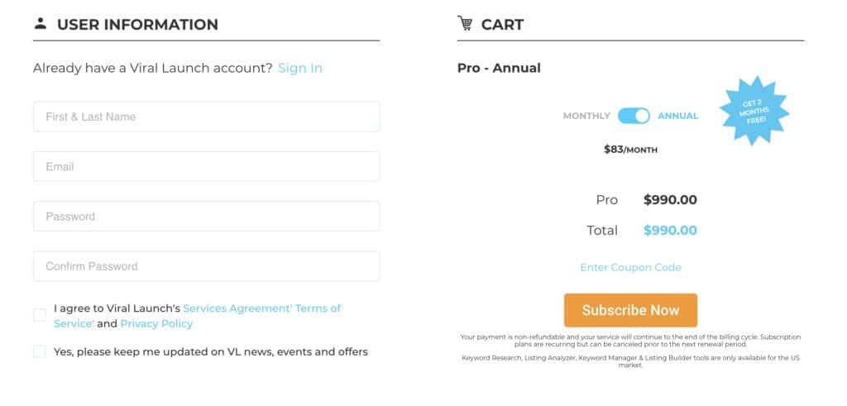
Task: Click into the Email input field
Action: pos(206,166)
